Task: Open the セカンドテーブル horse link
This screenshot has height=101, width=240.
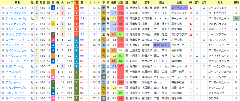Action: [x=16, y=88]
